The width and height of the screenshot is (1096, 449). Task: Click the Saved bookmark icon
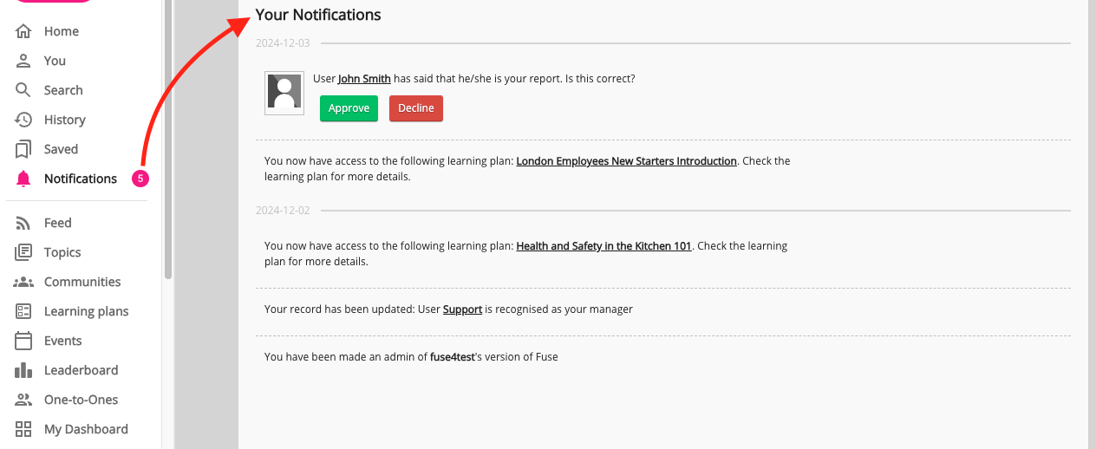(x=23, y=149)
